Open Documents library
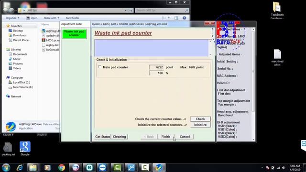This screenshot has width=306, height=172. tap(20, 54)
